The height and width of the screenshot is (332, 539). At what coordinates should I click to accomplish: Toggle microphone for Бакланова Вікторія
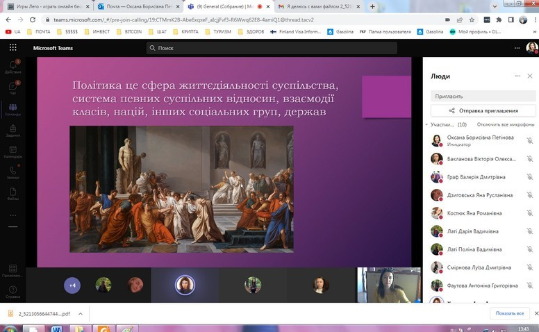pos(529,158)
